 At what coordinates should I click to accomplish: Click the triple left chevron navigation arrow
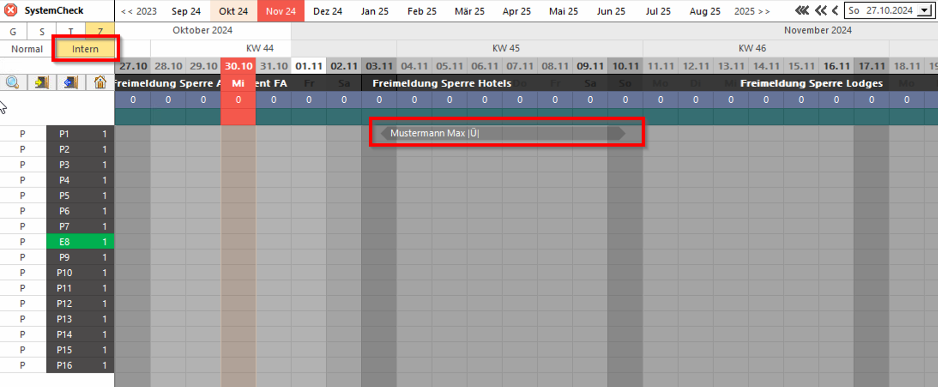pyautogui.click(x=802, y=10)
